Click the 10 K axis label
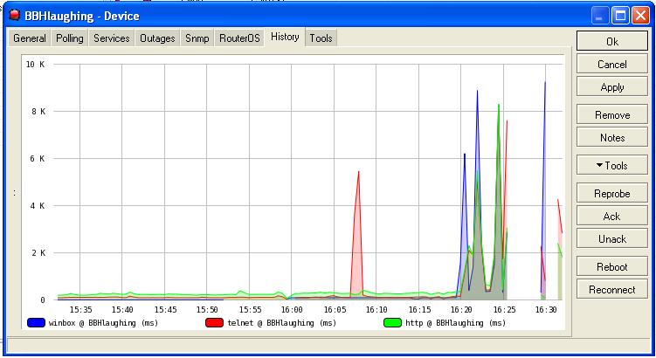The image size is (656, 358). [35, 64]
